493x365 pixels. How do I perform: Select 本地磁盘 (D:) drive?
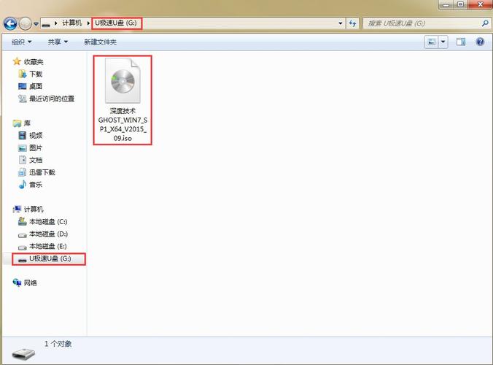point(47,234)
